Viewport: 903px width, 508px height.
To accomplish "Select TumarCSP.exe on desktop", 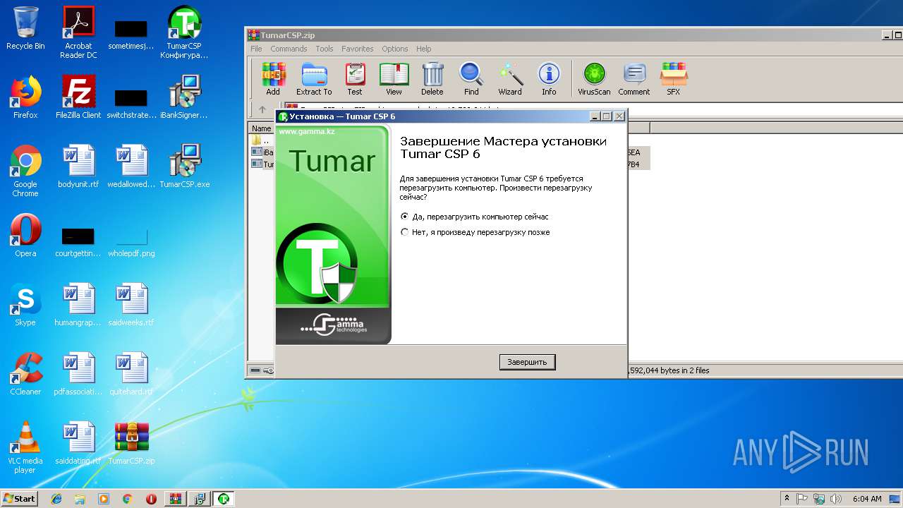I will [x=184, y=167].
